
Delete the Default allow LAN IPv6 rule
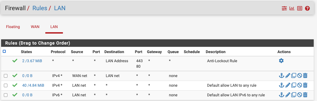coord(305,95)
